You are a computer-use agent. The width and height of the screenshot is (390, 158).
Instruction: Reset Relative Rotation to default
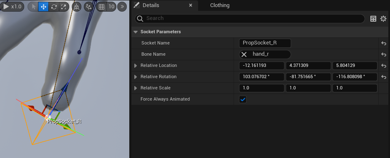[383, 77]
